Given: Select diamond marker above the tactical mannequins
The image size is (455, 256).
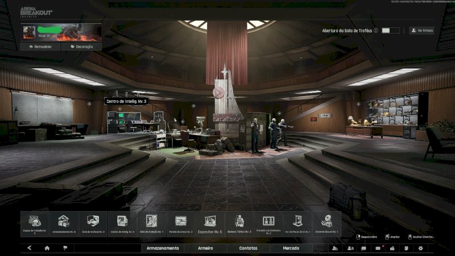Looking at the screenshot, I should coord(279,113).
